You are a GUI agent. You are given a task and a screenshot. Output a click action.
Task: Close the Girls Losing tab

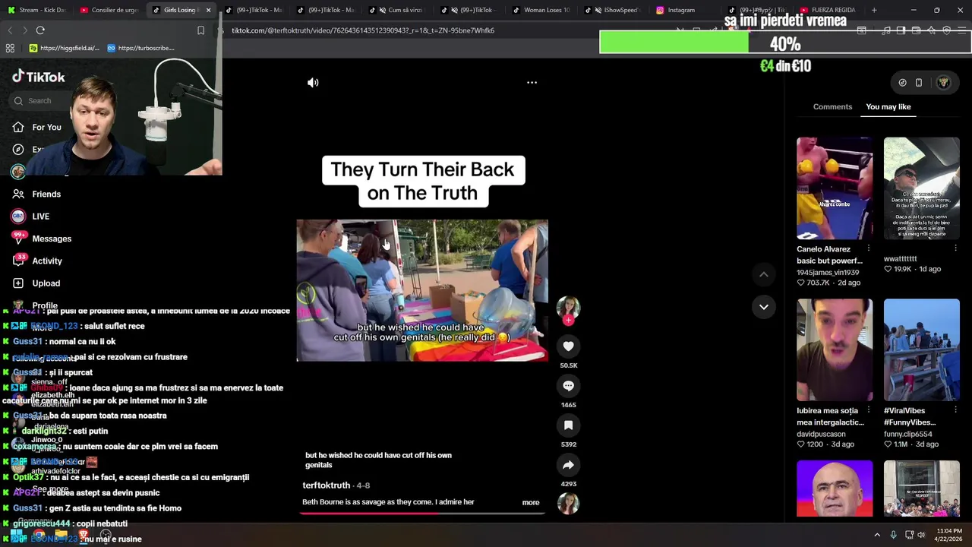pyautogui.click(x=208, y=10)
